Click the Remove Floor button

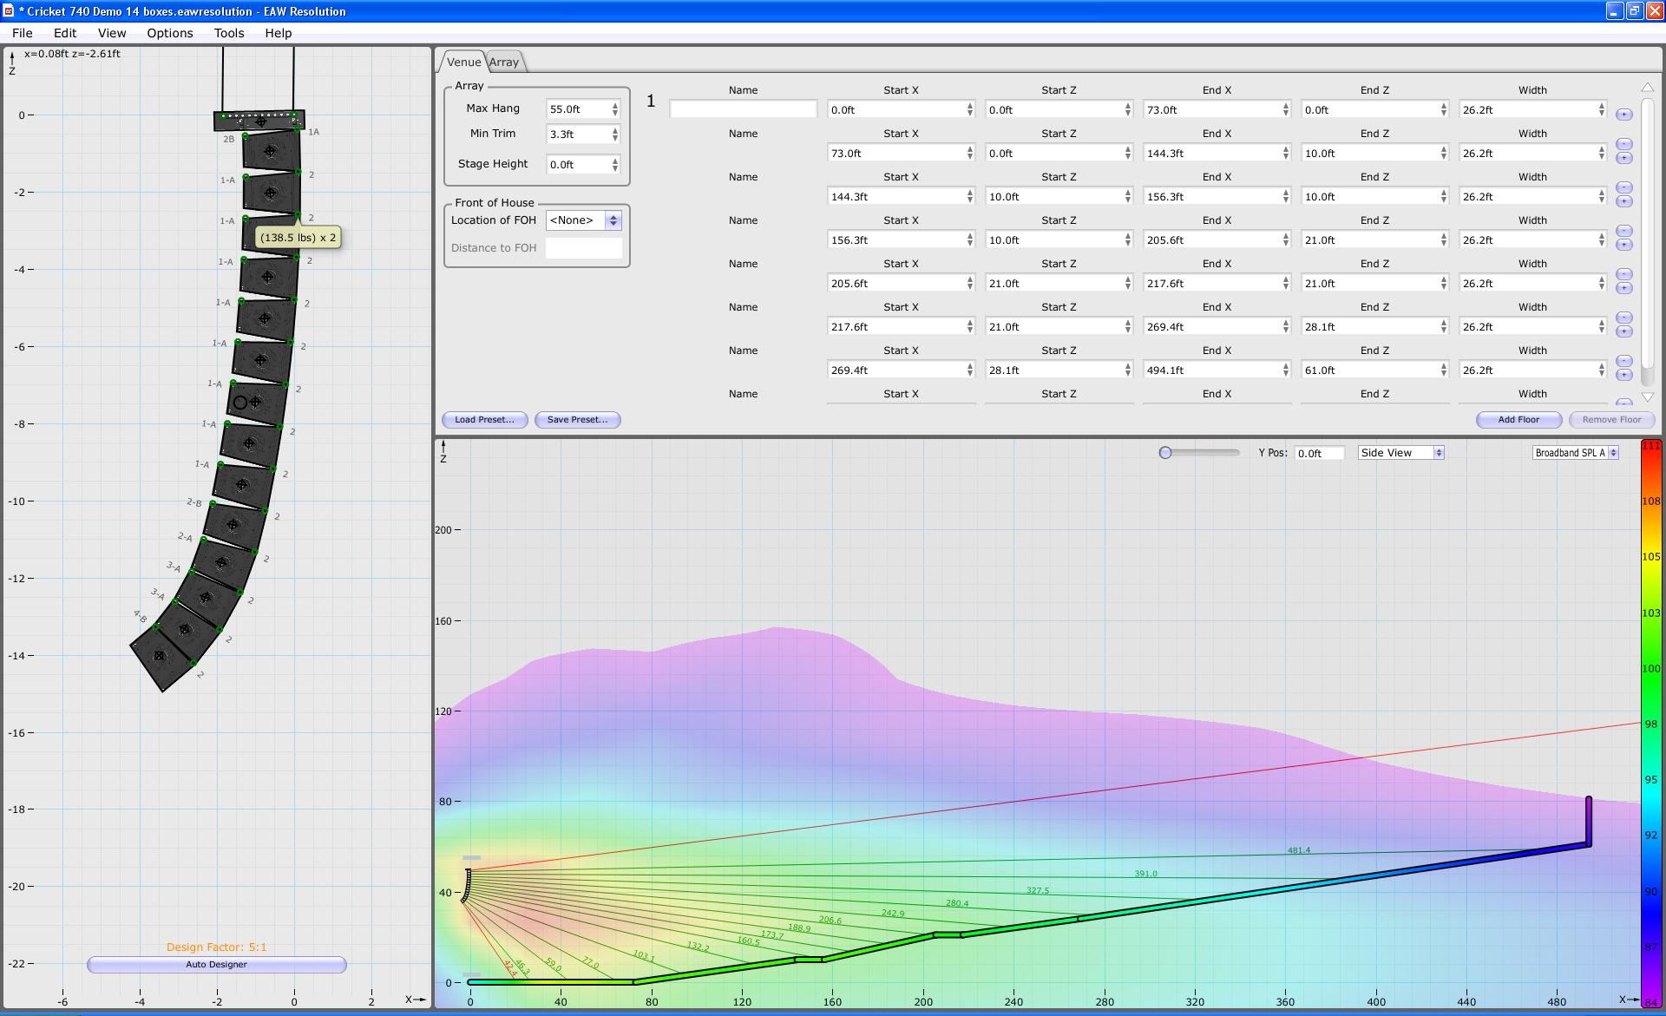(1611, 420)
